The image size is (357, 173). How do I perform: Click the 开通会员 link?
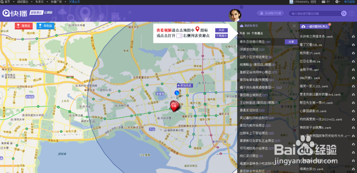pos(75,1)
